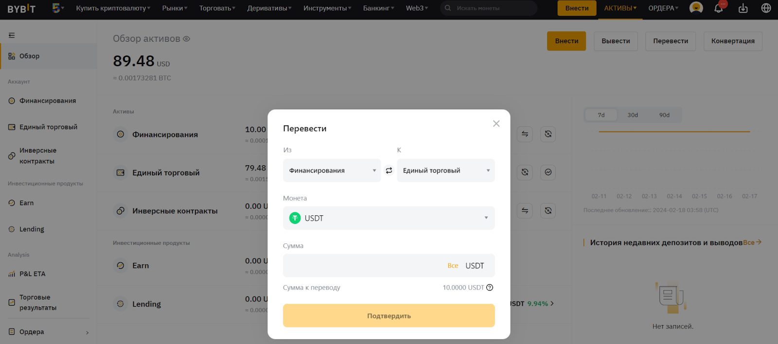This screenshot has width=778, height=344.
Task: Open the Финансирования source account dropdown
Action: click(x=332, y=171)
